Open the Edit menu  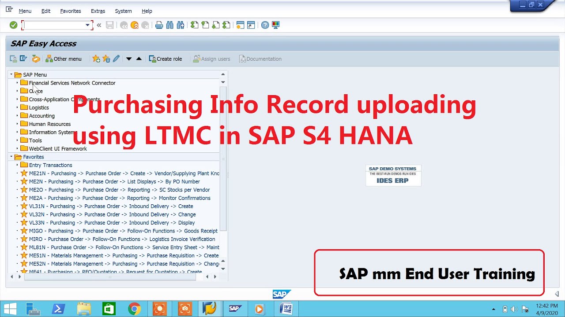[46, 11]
